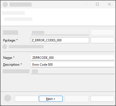Click the Description field Error Code 000

pos(73,65)
